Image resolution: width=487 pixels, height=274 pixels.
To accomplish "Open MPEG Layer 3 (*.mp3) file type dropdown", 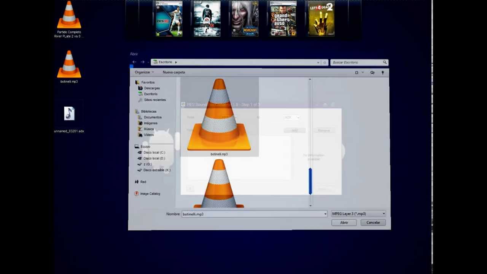I will [x=358, y=214].
